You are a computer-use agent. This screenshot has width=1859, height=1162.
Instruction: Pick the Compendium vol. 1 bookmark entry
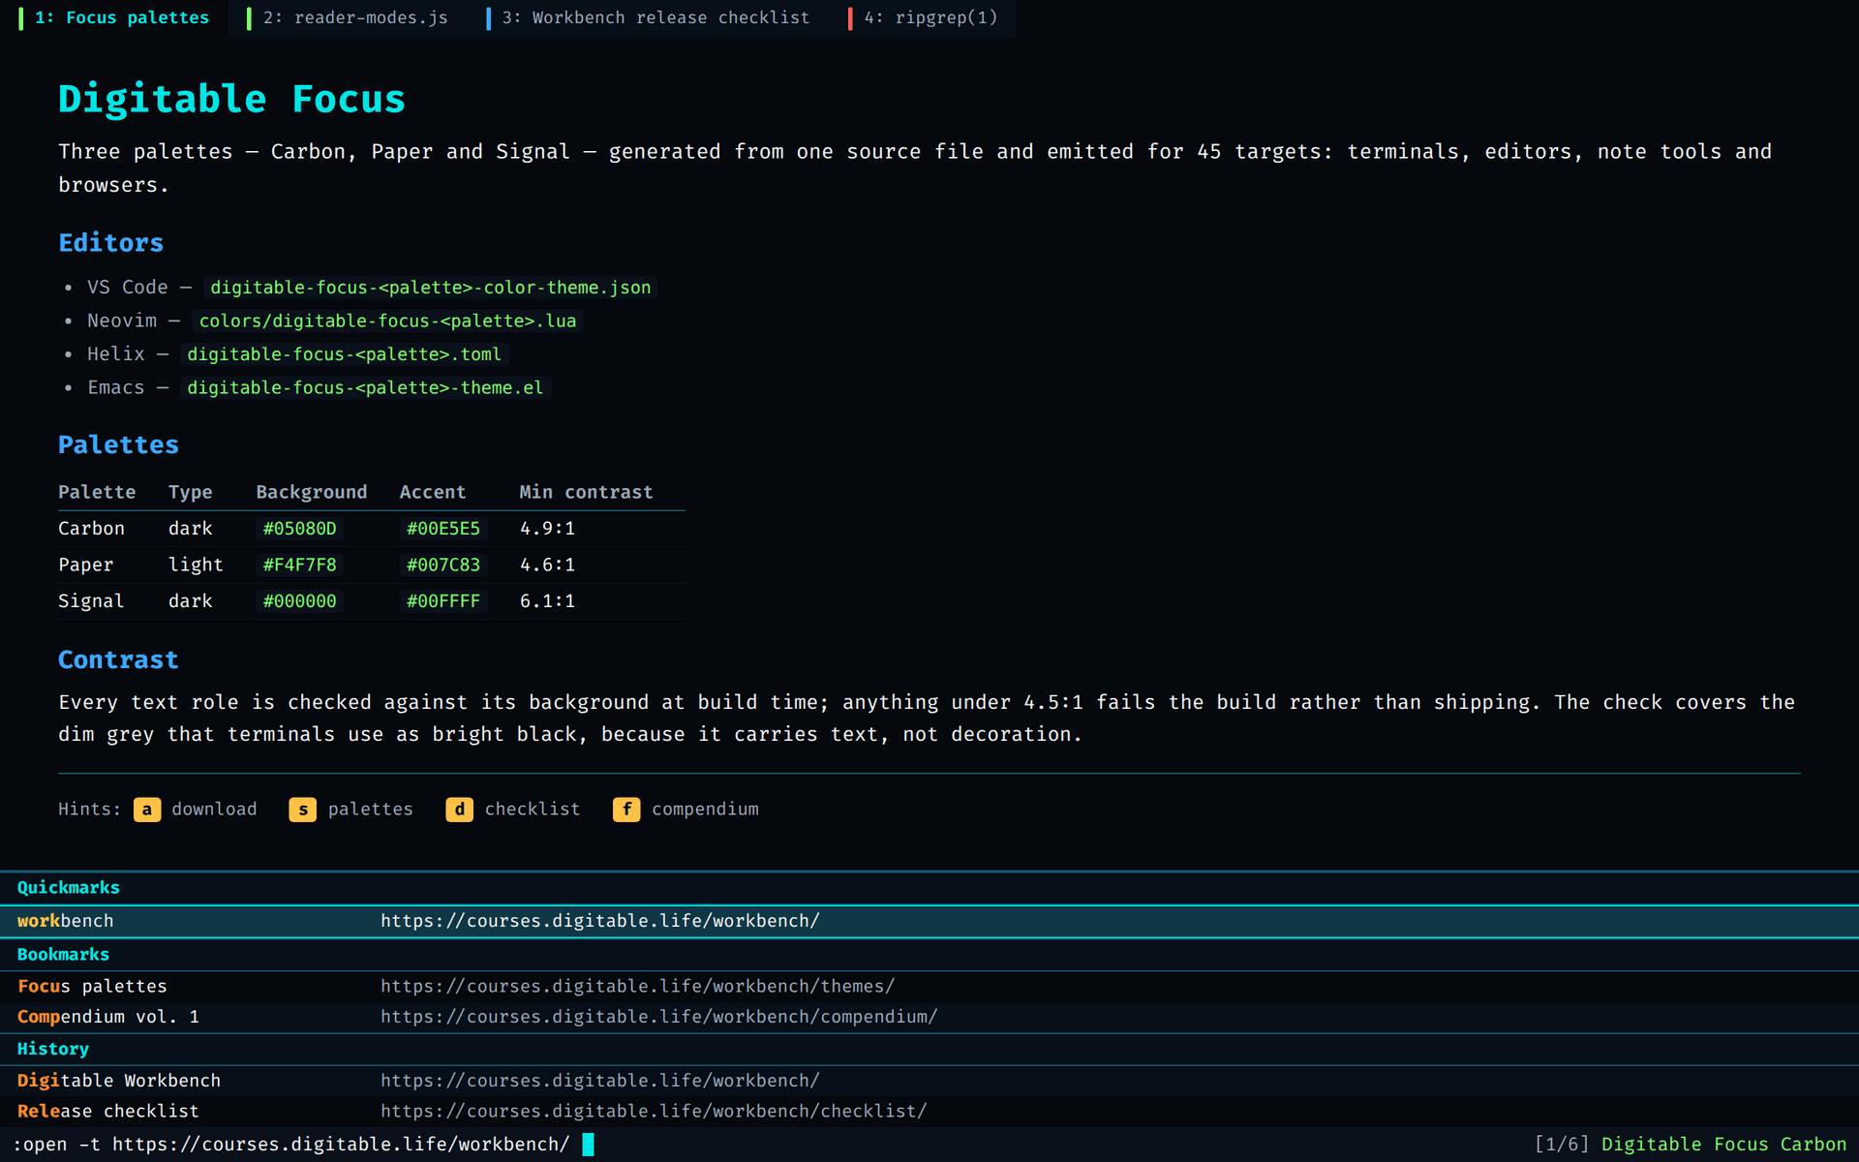click(929, 1017)
